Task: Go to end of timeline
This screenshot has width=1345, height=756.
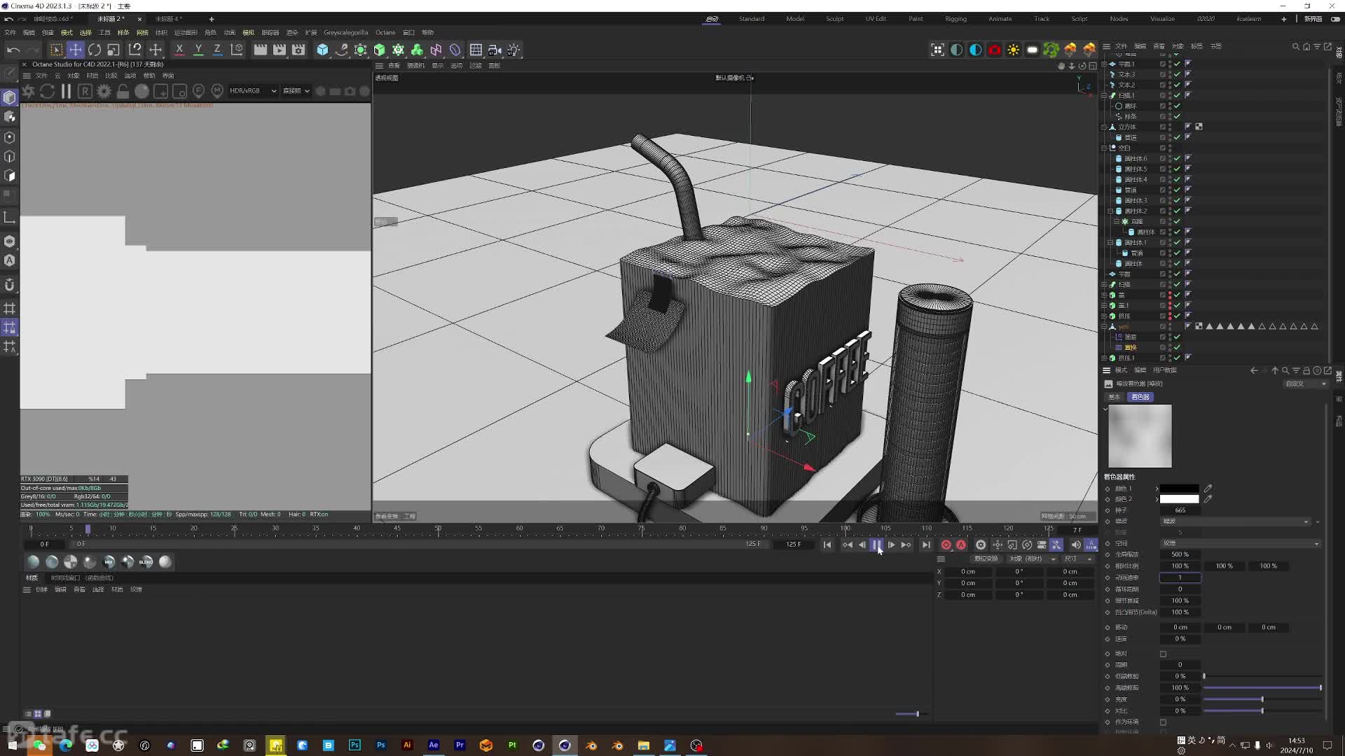Action: click(x=926, y=545)
